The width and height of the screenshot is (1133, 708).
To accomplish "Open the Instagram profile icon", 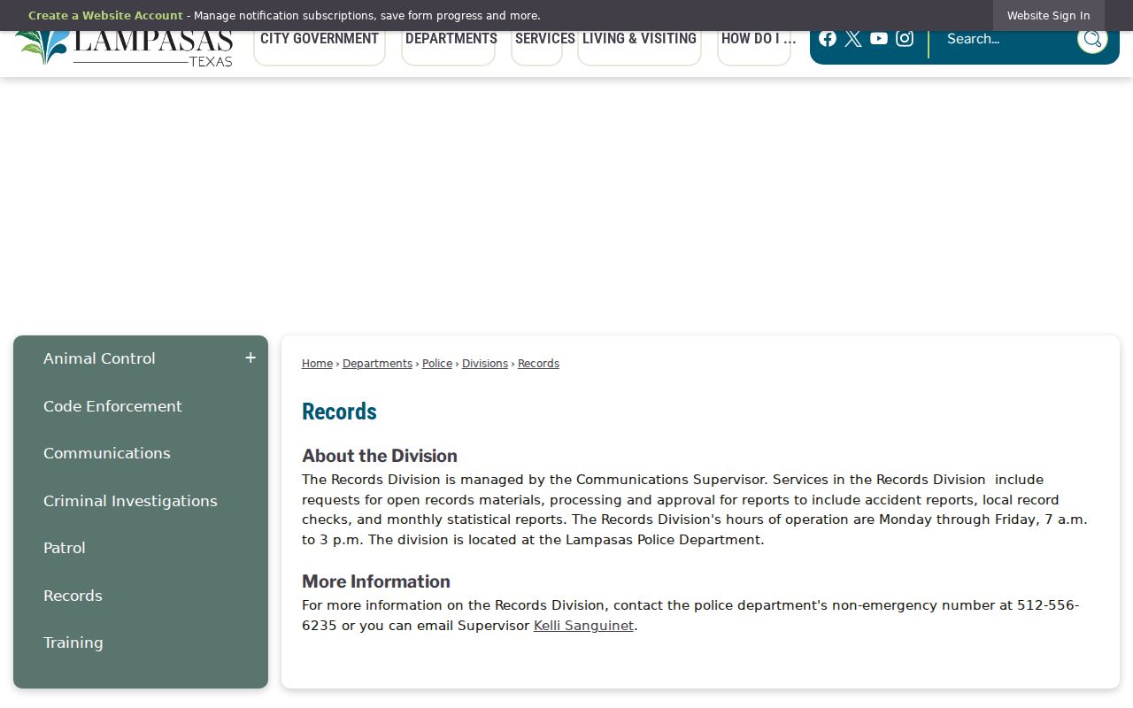I will click(905, 38).
